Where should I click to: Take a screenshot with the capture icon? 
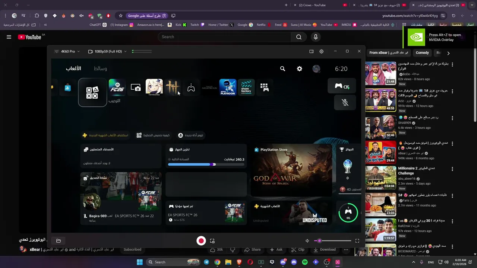coord(212,241)
